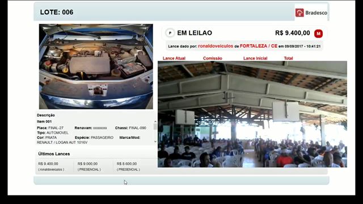Image resolution: width=363 pixels, height=204 pixels.
Task: Click the round P status icon
Action: (170, 33)
